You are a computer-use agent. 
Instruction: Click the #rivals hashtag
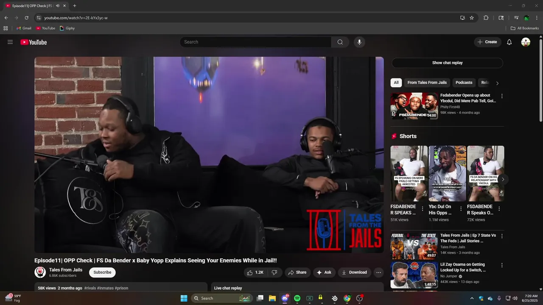coord(90,288)
